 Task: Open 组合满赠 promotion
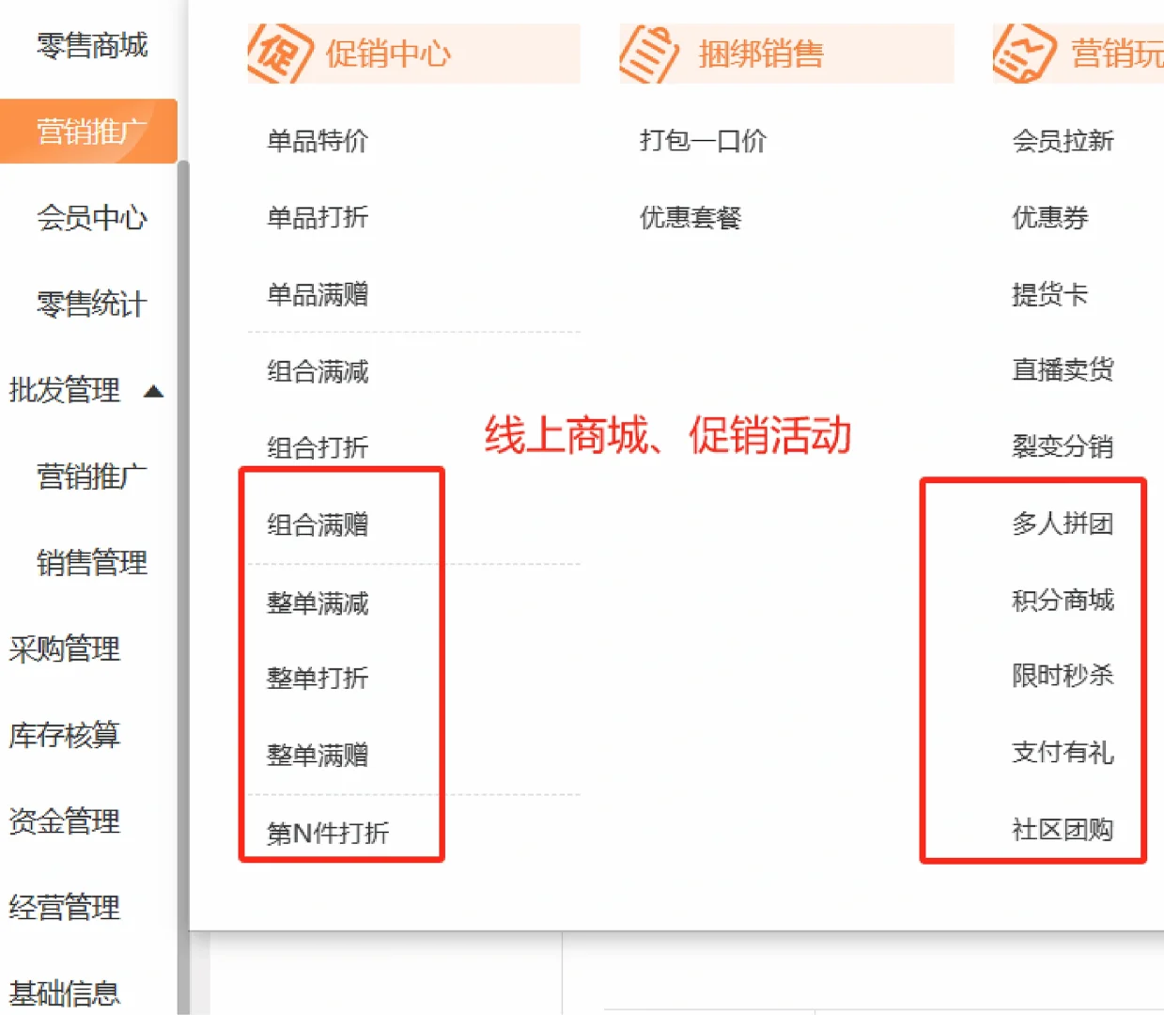pyautogui.click(x=318, y=524)
